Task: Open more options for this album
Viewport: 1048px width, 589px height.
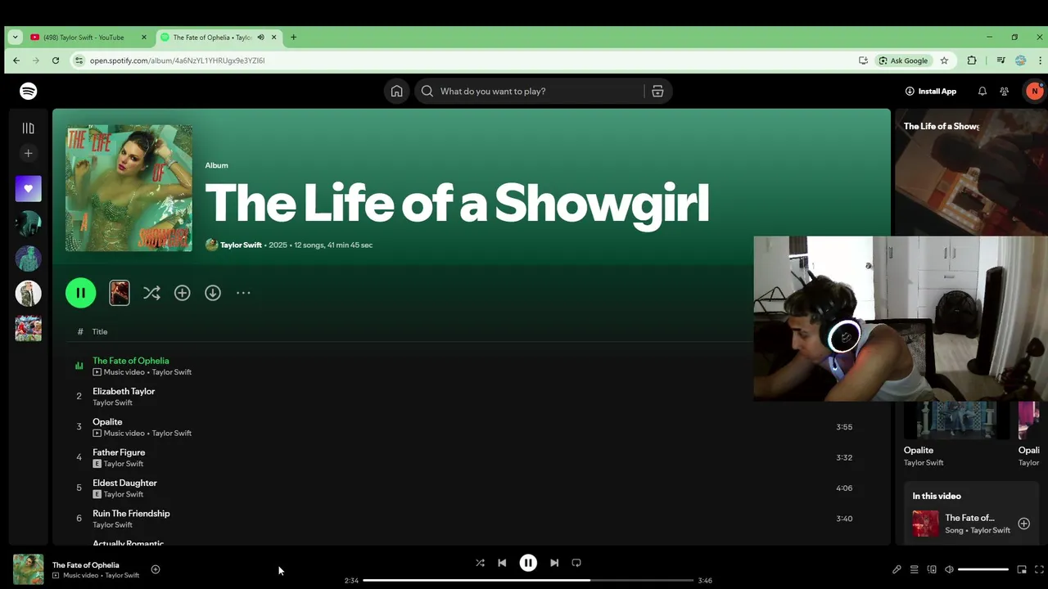Action: [243, 293]
